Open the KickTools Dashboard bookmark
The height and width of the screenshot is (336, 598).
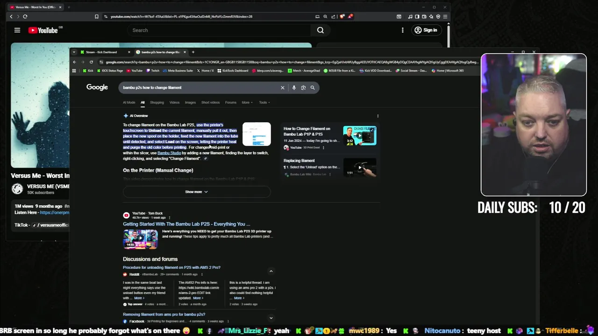click(x=233, y=71)
